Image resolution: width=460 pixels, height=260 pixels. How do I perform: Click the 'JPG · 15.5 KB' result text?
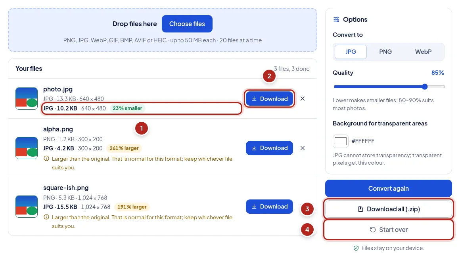tap(60, 207)
